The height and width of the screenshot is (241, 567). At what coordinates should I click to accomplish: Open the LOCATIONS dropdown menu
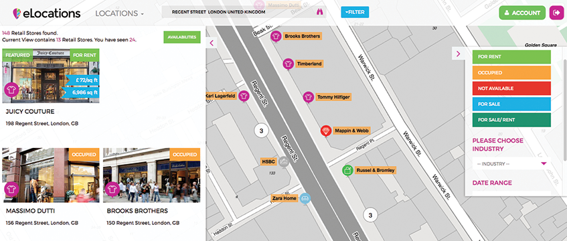119,13
